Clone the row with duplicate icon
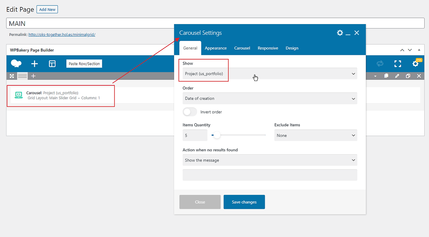This screenshot has height=237, width=429. coord(408,76)
